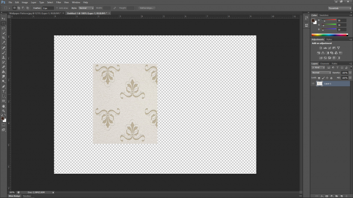353x198 pixels.
Task: Open the Mini Bridge panel tab
Action: click(x=14, y=196)
